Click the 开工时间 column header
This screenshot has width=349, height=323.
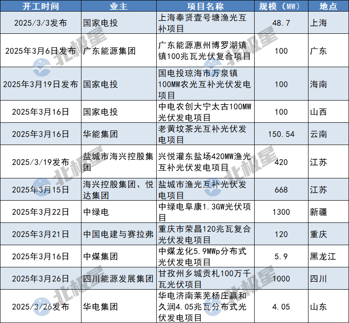[x=41, y=6]
